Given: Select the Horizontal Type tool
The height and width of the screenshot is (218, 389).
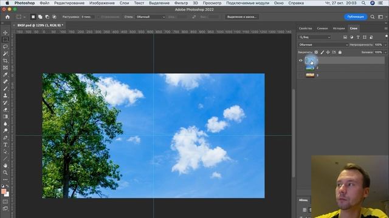Looking at the screenshot, I should coord(5,145).
